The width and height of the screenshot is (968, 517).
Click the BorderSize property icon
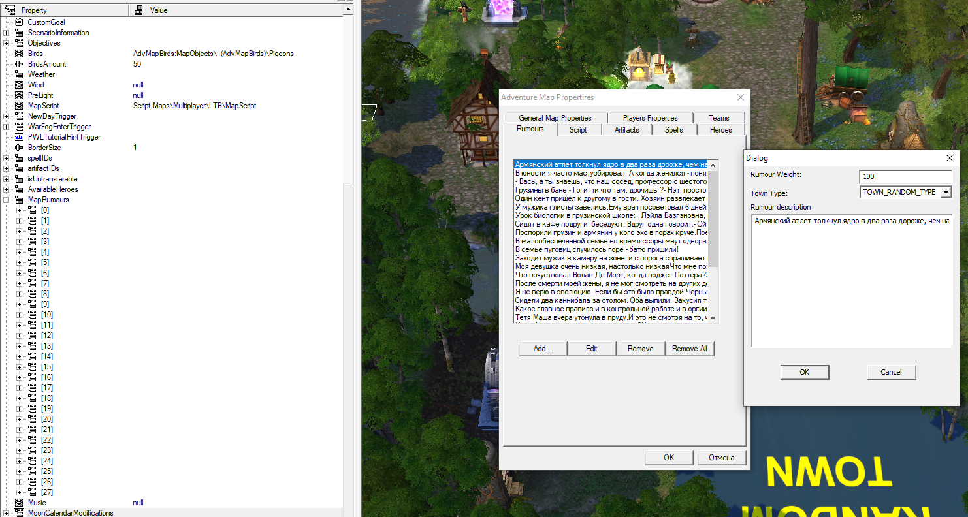tap(19, 148)
